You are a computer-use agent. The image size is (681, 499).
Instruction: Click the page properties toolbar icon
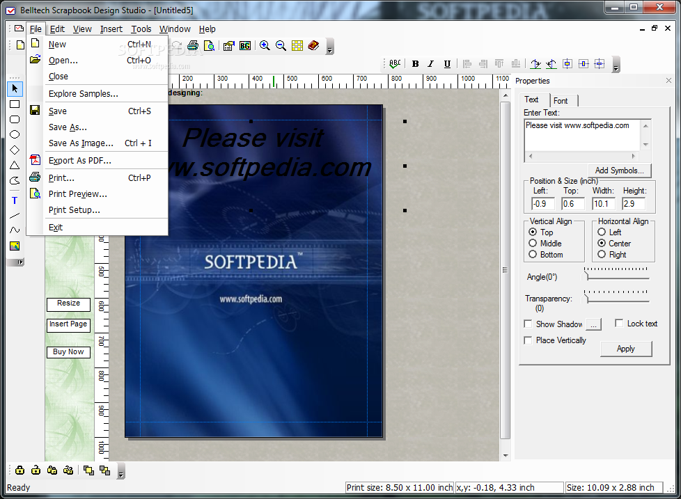(x=228, y=45)
